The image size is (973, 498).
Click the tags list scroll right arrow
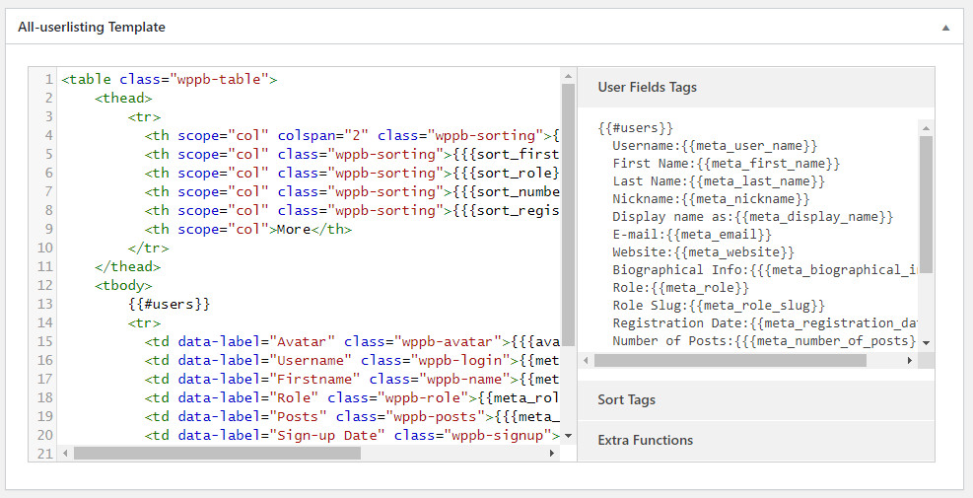(x=909, y=361)
